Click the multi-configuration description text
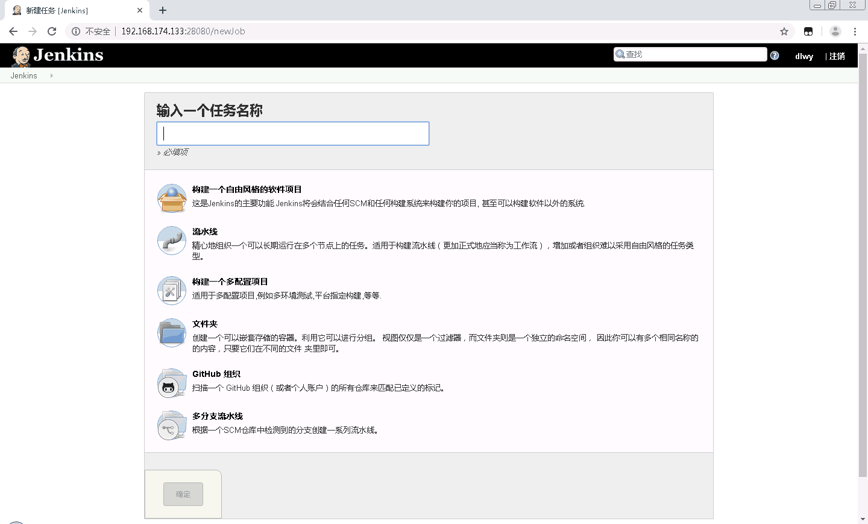This screenshot has width=868, height=524. (x=287, y=295)
